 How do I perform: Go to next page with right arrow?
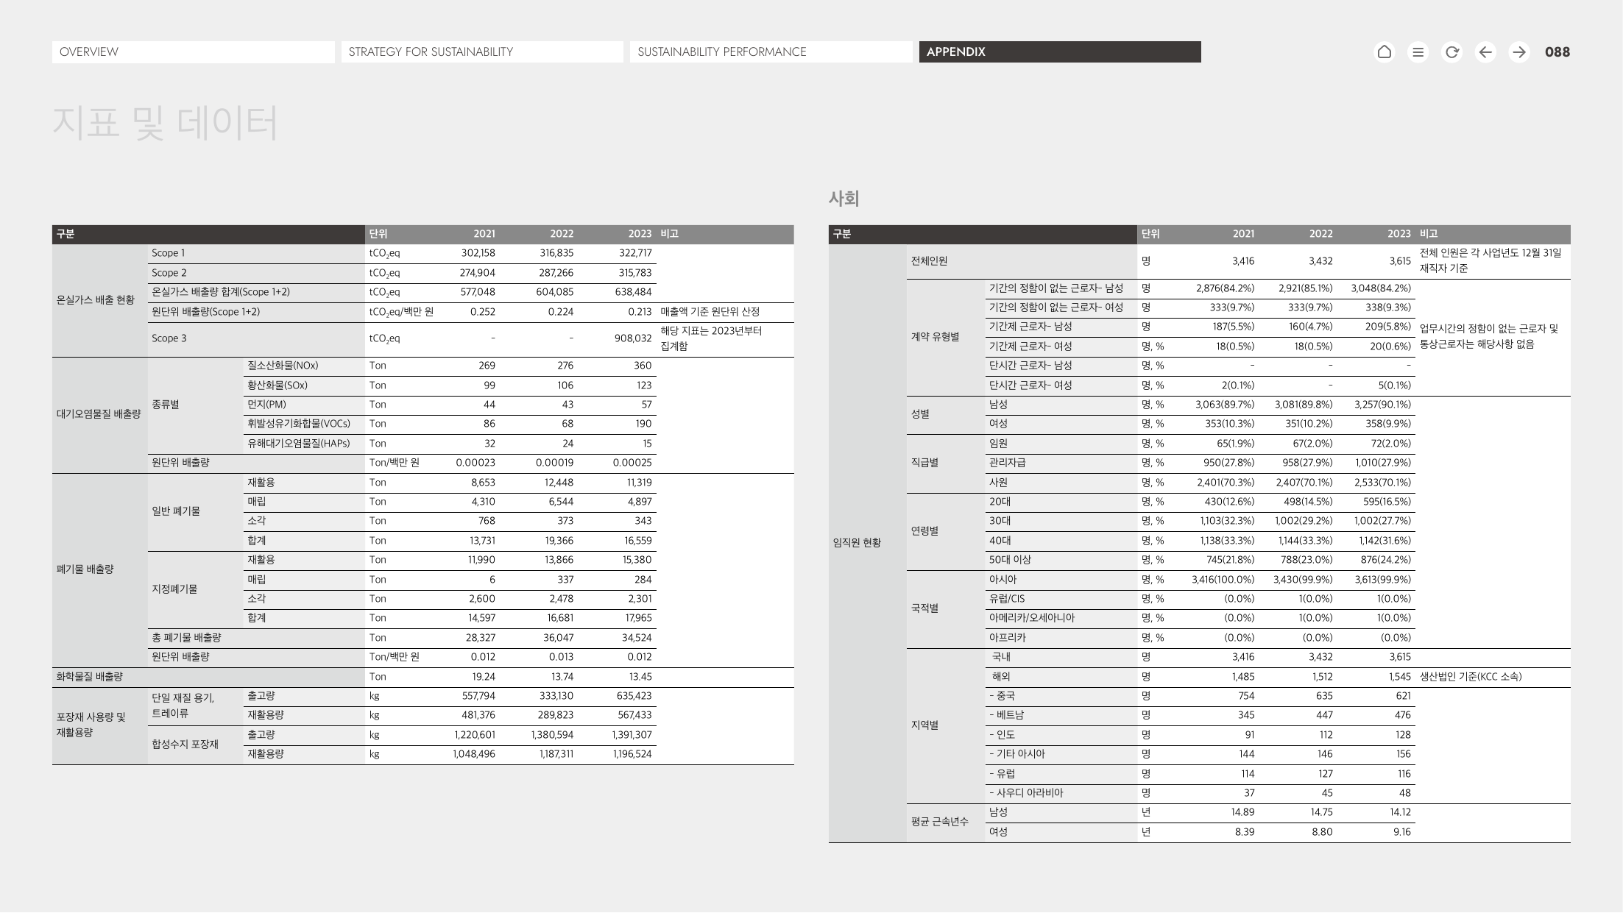tap(1519, 51)
